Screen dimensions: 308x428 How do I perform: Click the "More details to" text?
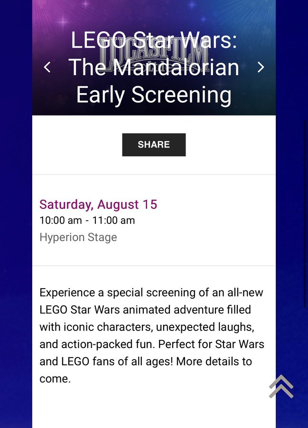(x=214, y=361)
